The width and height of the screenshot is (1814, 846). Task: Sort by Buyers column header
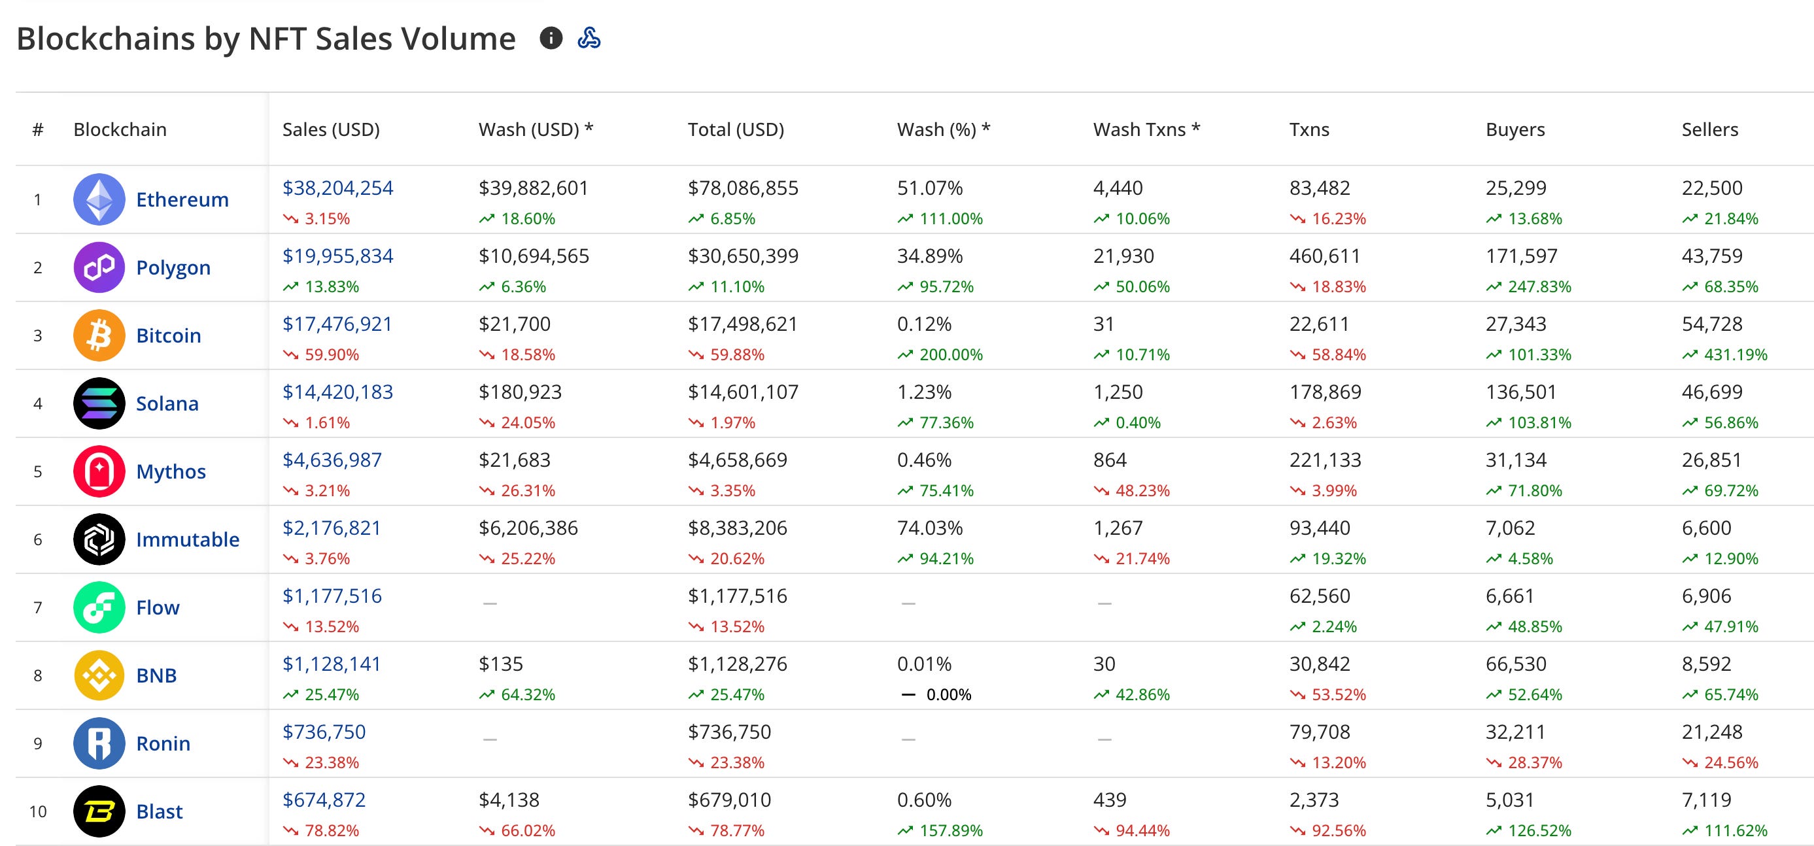tap(1515, 129)
